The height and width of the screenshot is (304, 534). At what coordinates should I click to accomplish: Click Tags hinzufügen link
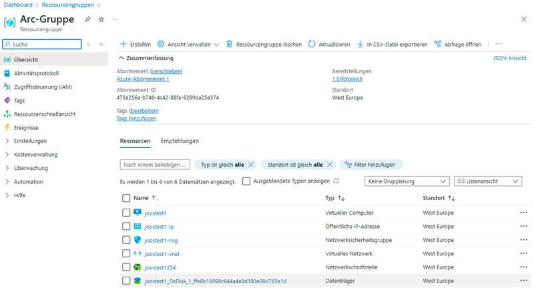[x=136, y=119]
